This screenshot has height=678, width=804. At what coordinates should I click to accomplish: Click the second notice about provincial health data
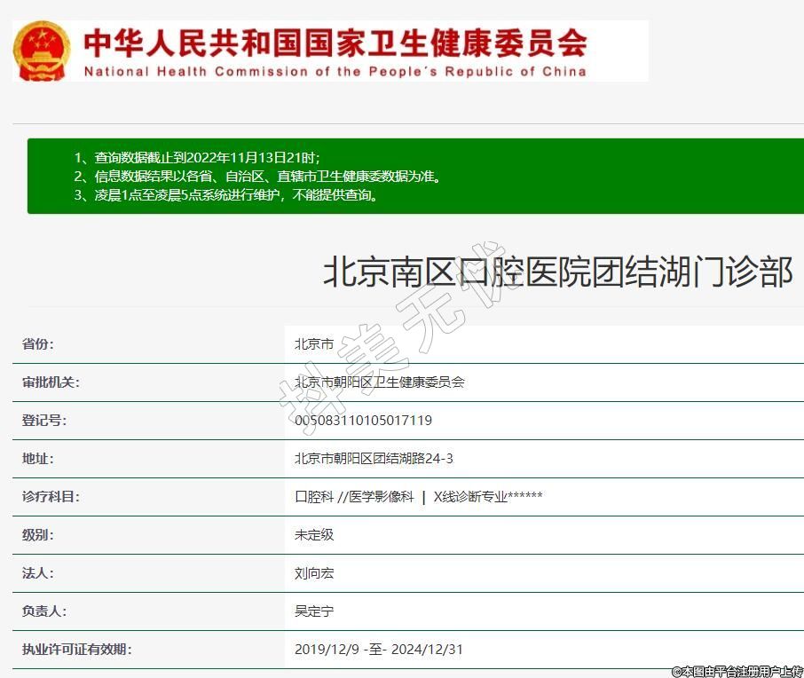click(257, 176)
